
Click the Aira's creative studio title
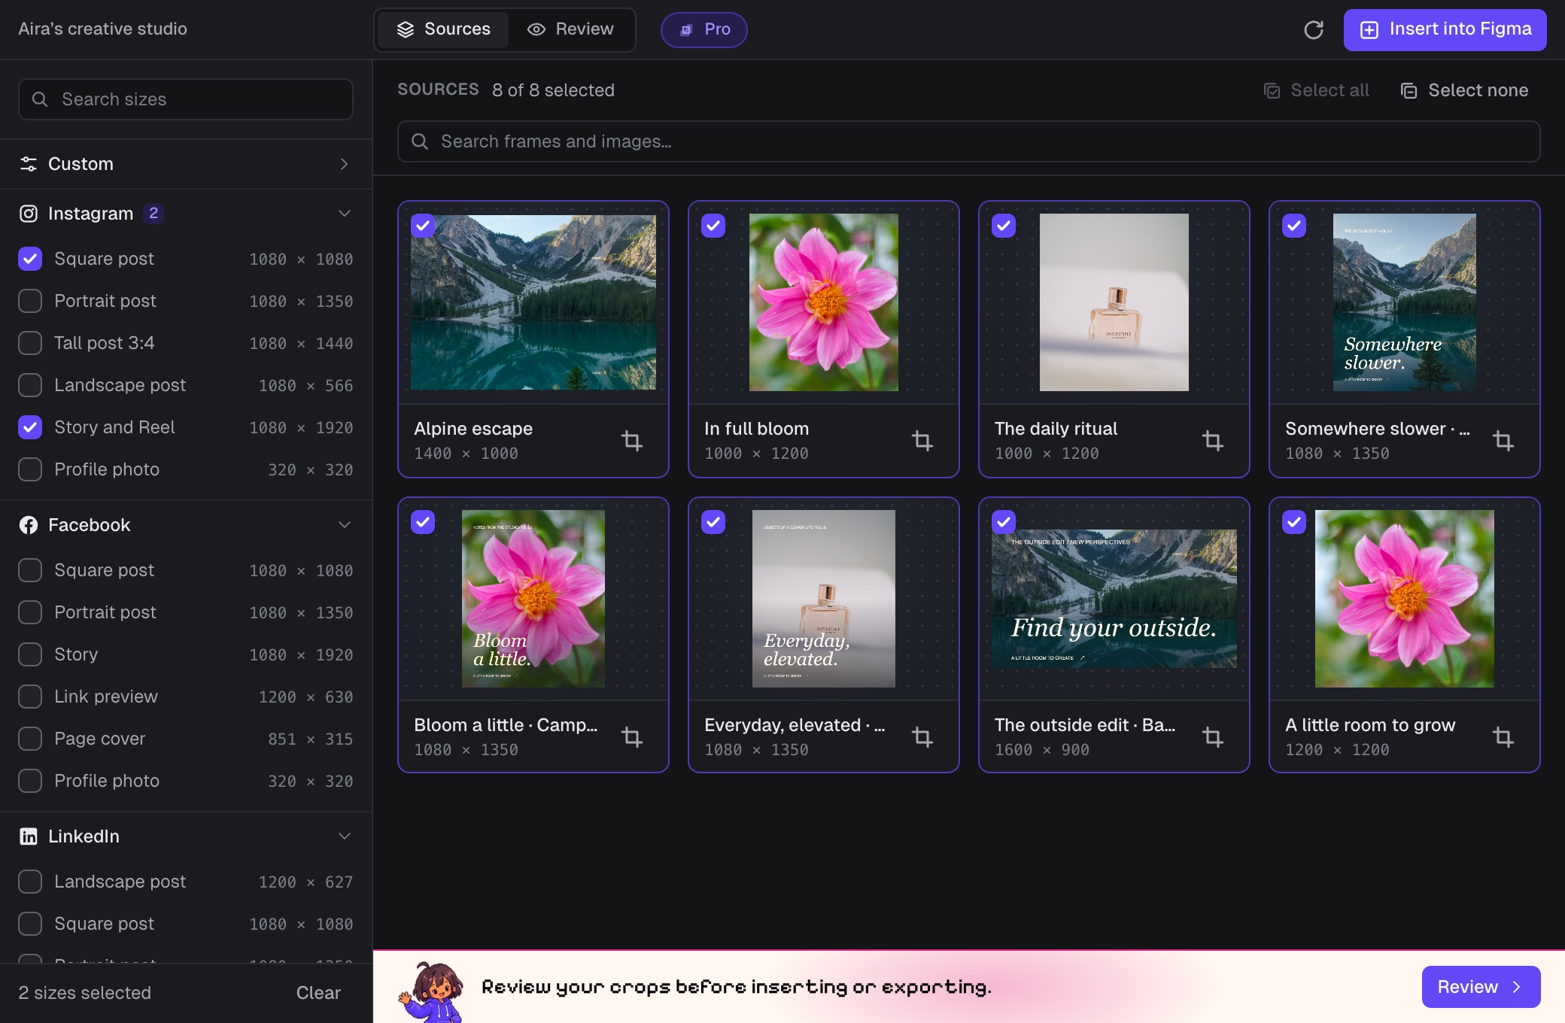tap(102, 29)
